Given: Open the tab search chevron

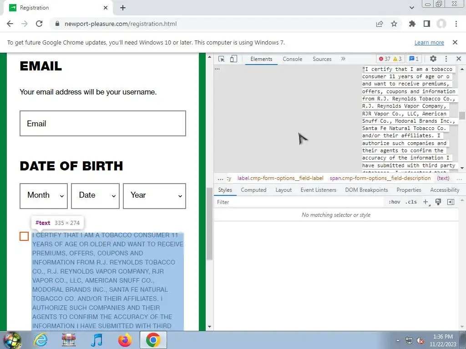Looking at the screenshot, I should (x=411, y=8).
